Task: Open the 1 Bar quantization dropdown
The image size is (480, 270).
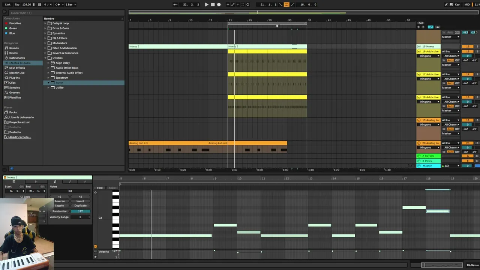Action: click(x=70, y=4)
